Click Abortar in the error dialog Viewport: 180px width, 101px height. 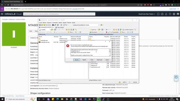click(77, 60)
